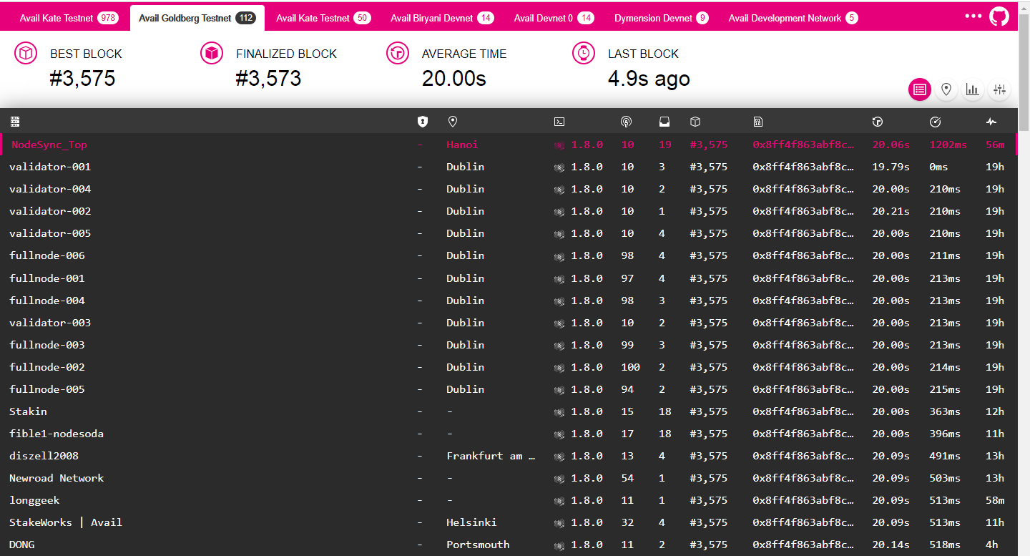The image size is (1030, 556).
Task: Switch to Avail Kate Testnet 978 tab
Action: [x=69, y=18]
